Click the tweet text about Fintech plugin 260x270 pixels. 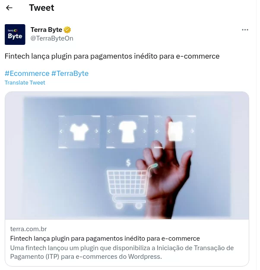tap(112, 57)
